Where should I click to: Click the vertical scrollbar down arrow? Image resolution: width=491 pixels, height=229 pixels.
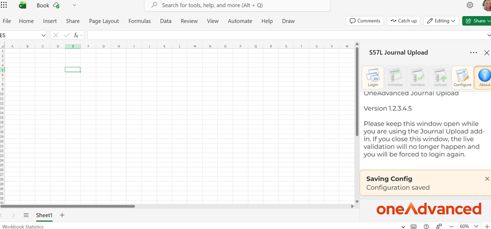[357, 202]
